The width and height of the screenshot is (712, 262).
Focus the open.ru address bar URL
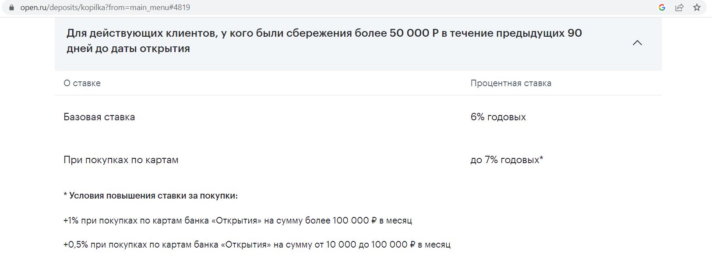[105, 7]
